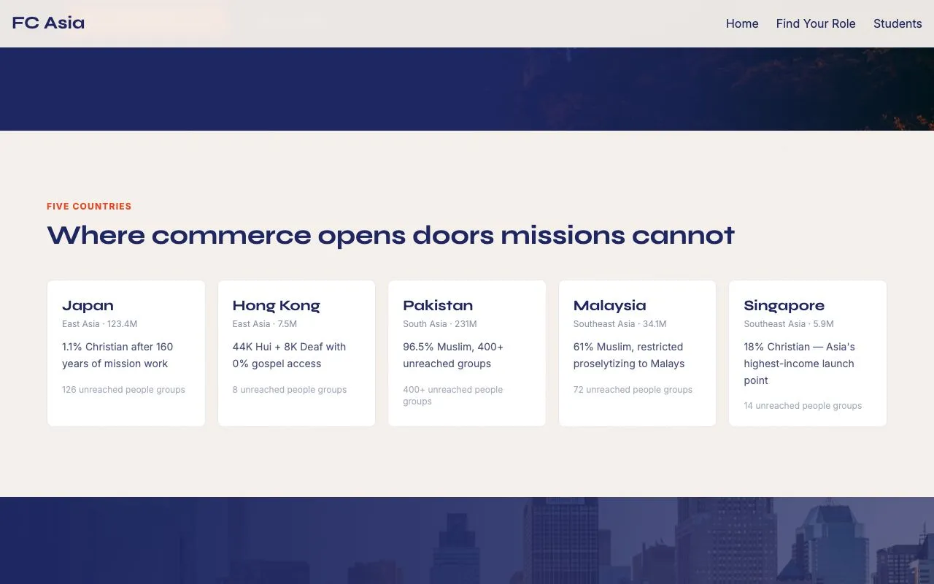Screen dimensions: 934x584
Task: Click Malaysia's 72 unreached people groups text
Action: click(x=633, y=390)
